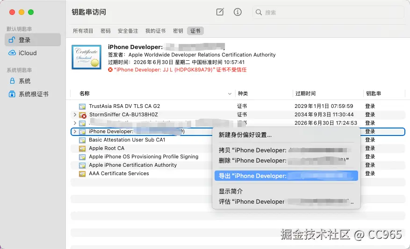Click the unlocked padlock icon beside 登录

(x=12, y=40)
